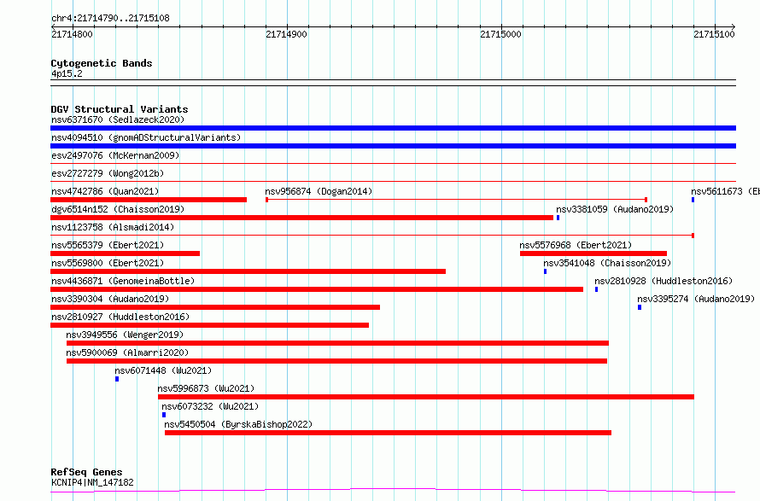Open nsv6073232 (Wu2021) label

point(210,406)
